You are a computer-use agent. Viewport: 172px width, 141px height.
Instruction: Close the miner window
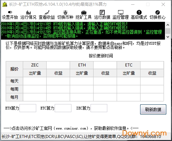tap(163, 4)
